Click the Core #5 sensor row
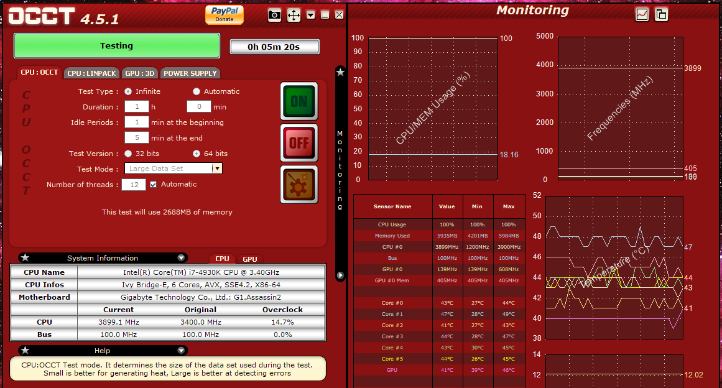 pyautogui.click(x=439, y=359)
